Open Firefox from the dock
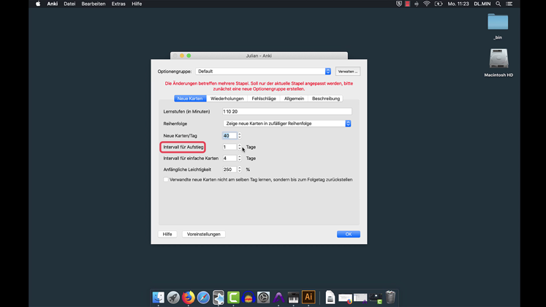 point(189,297)
